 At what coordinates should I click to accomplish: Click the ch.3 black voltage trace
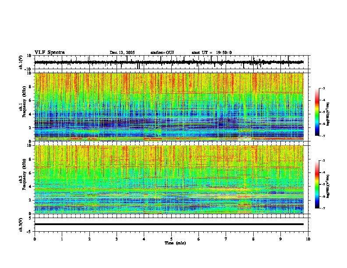click(169, 224)
